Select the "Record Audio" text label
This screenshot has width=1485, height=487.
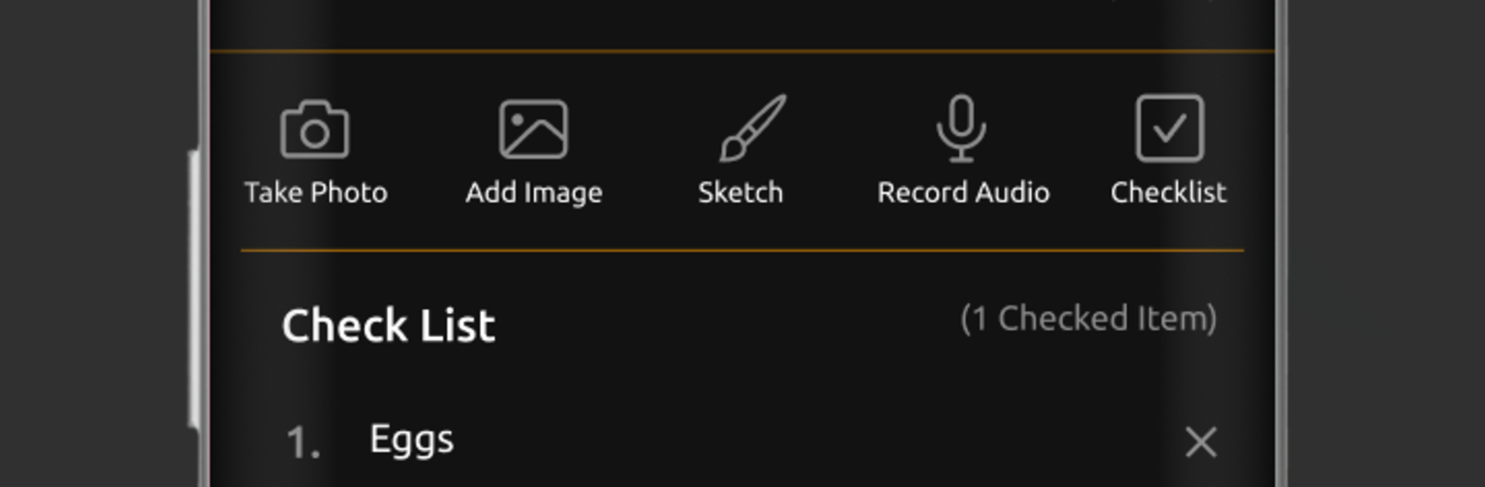click(963, 192)
